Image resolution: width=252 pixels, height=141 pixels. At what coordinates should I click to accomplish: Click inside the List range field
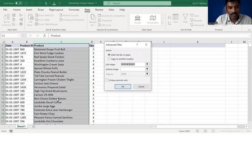coord(133,64)
